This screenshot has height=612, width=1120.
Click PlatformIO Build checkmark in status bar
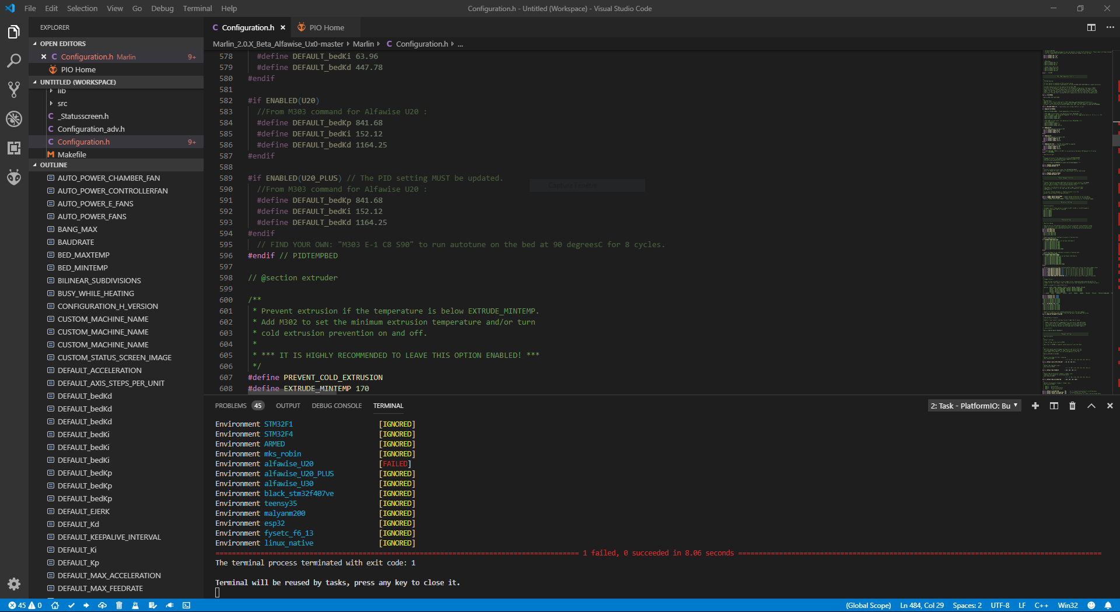pos(71,606)
